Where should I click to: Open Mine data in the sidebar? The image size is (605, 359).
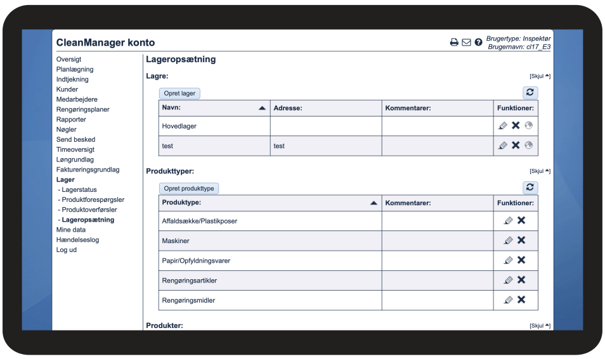pos(71,230)
